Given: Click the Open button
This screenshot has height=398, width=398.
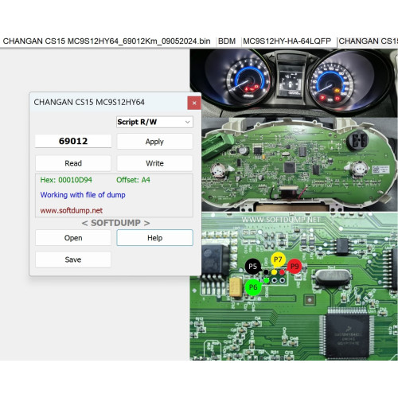Looking at the screenshot, I should [x=73, y=238].
